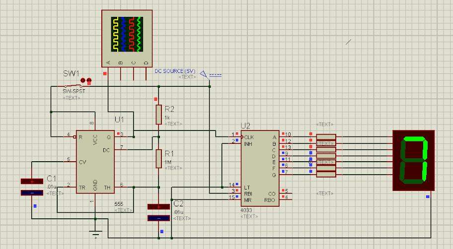Click the blue logic marker at U2 pin 15

pos(237,197)
